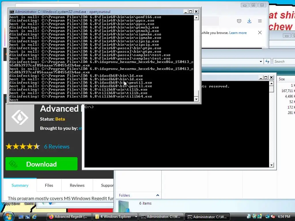Click the Beta status label
Image resolution: width=295 pixels, height=221 pixels.
pos(60,119)
